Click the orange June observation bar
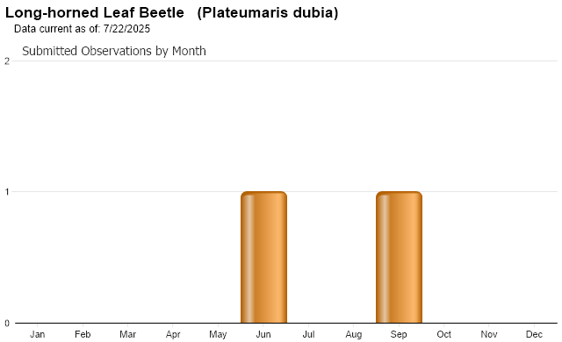Viewport: 562px width, 342px height. (x=263, y=257)
